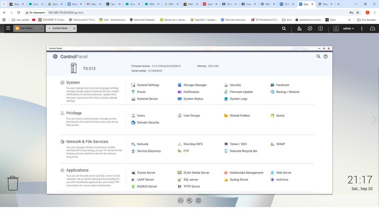Open Domain Security
379x213 pixels.
tap(145, 123)
